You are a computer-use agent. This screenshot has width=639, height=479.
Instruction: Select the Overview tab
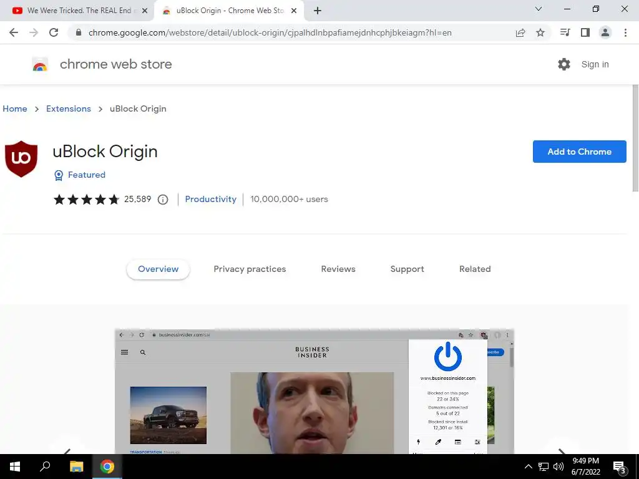pyautogui.click(x=158, y=269)
